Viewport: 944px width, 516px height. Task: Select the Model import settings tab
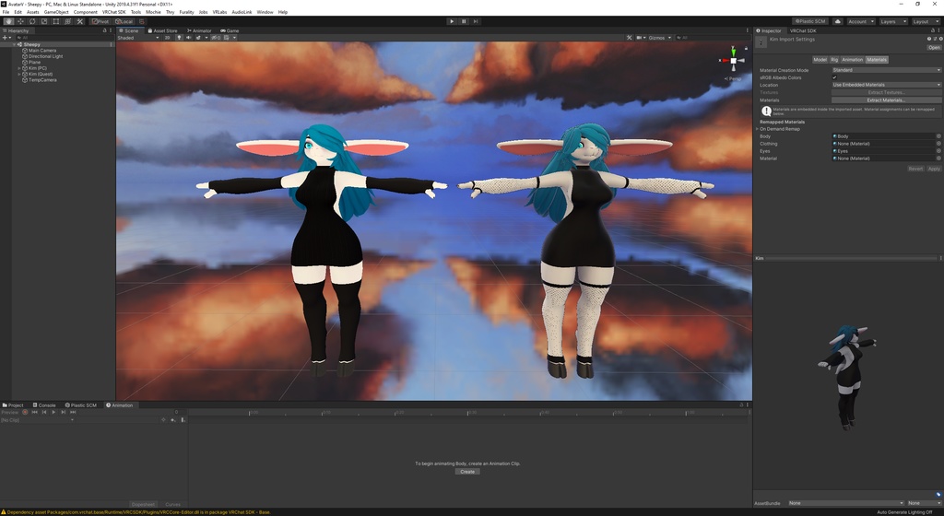(x=820, y=60)
